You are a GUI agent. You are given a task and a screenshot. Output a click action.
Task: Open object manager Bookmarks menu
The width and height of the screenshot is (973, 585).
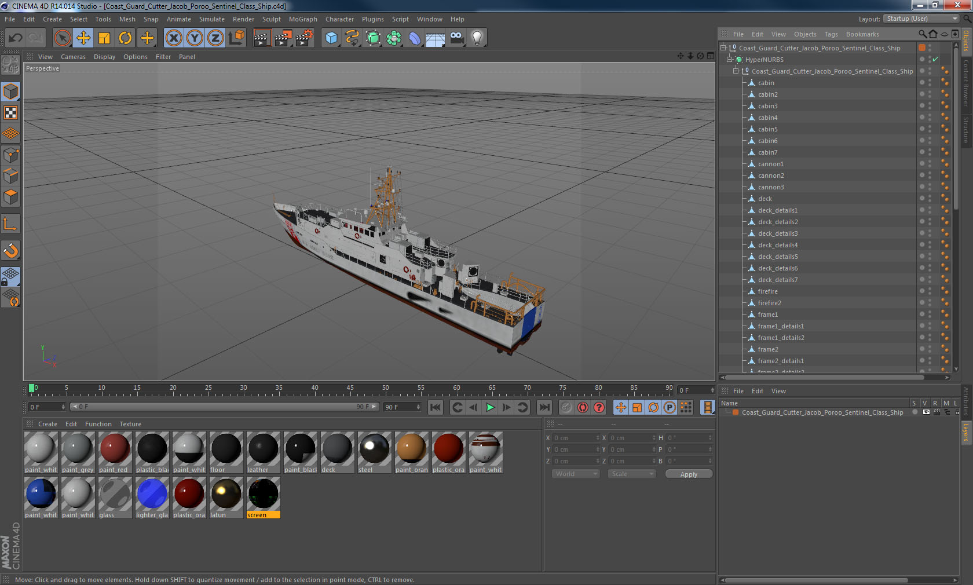point(862,34)
